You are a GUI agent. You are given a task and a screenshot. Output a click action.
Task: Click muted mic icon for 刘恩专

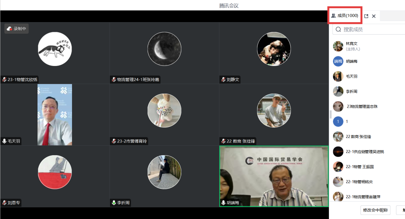point(4,202)
